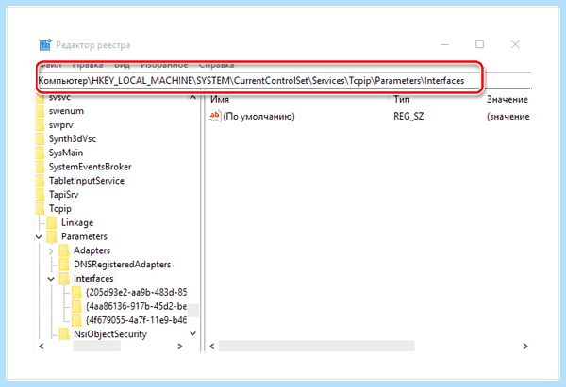
Task: Click values pane scroll left arrow
Action: pos(212,347)
